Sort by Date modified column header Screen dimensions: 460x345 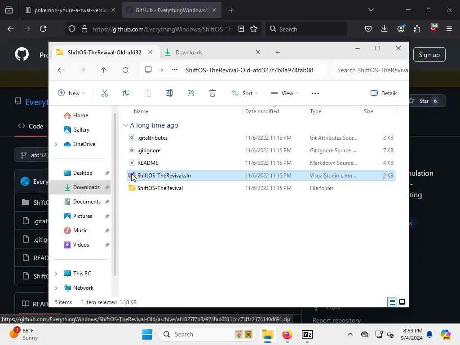coord(262,111)
